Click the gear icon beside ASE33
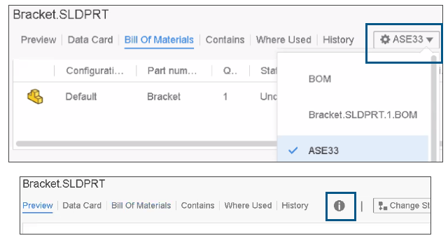The width and height of the screenshot is (448, 252). click(385, 39)
